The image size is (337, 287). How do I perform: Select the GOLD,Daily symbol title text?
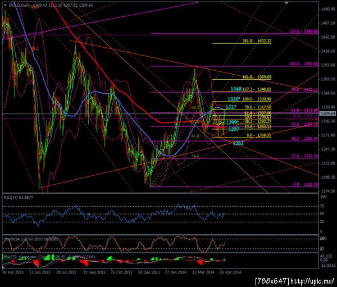[20, 5]
